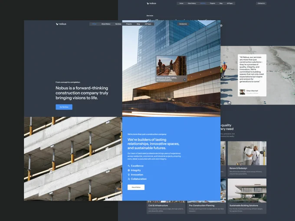Click the Ethan Marshall name text

point(252,91)
